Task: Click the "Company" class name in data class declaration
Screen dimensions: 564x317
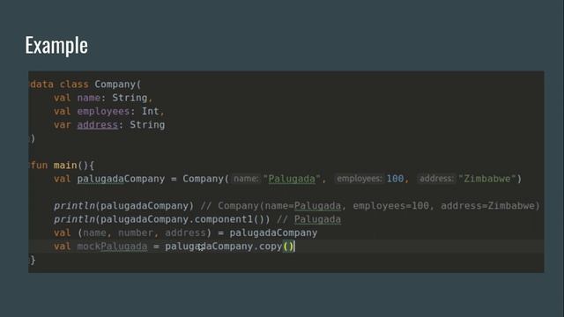Action: 115,85
